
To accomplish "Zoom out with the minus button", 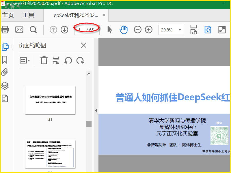I will [138, 30].
